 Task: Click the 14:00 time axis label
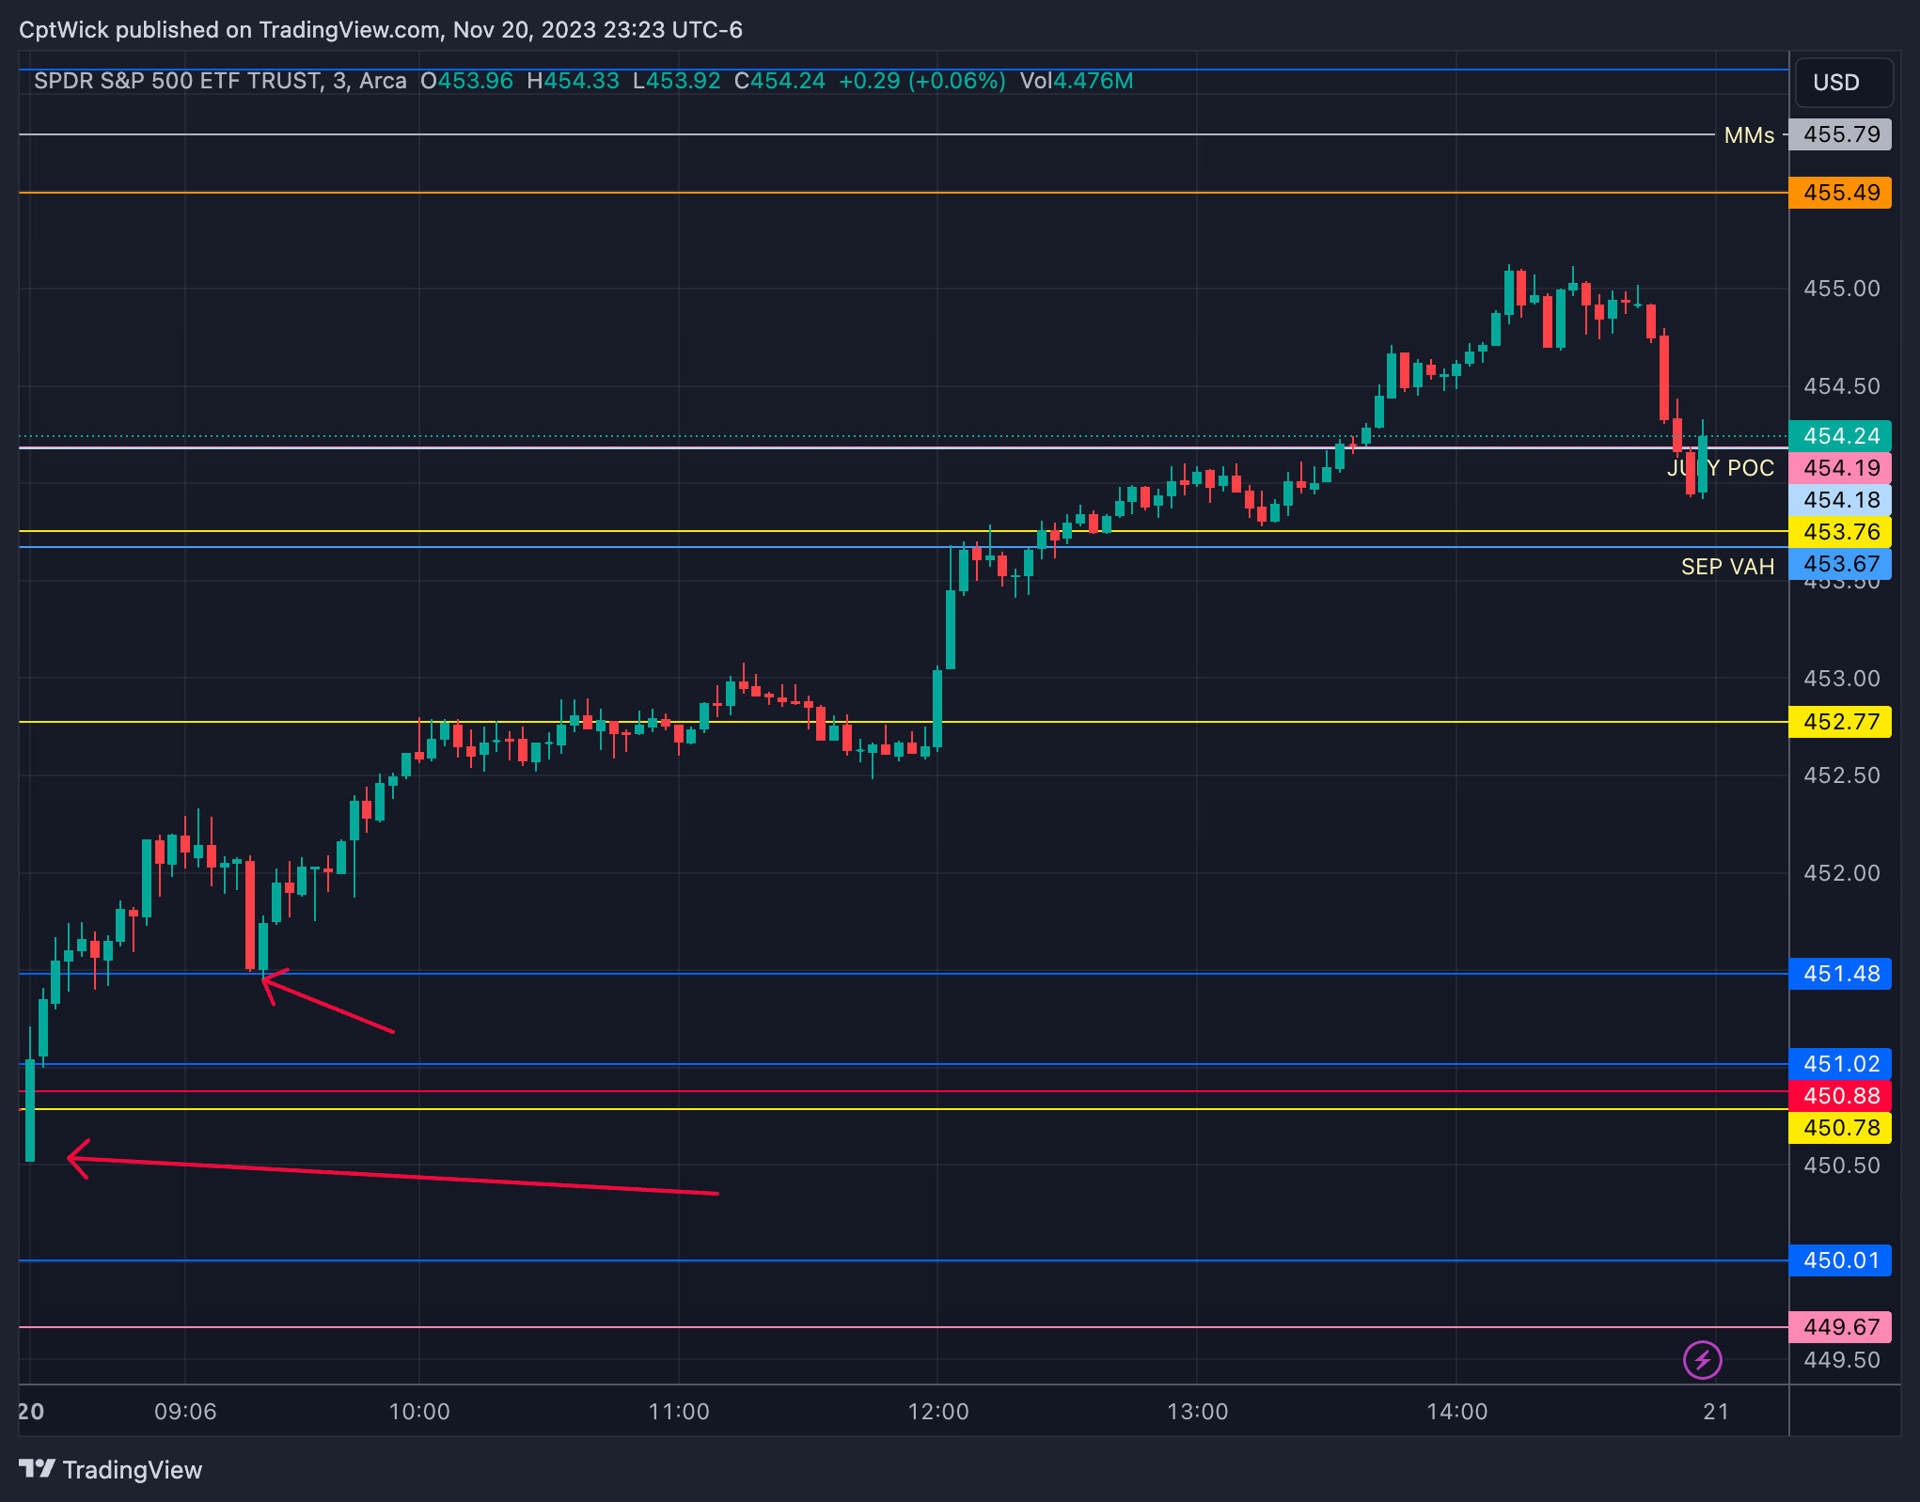(1456, 1412)
